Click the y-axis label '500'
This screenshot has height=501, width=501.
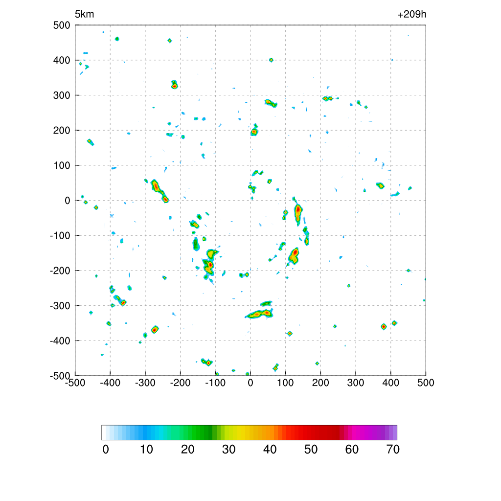pos(62,25)
